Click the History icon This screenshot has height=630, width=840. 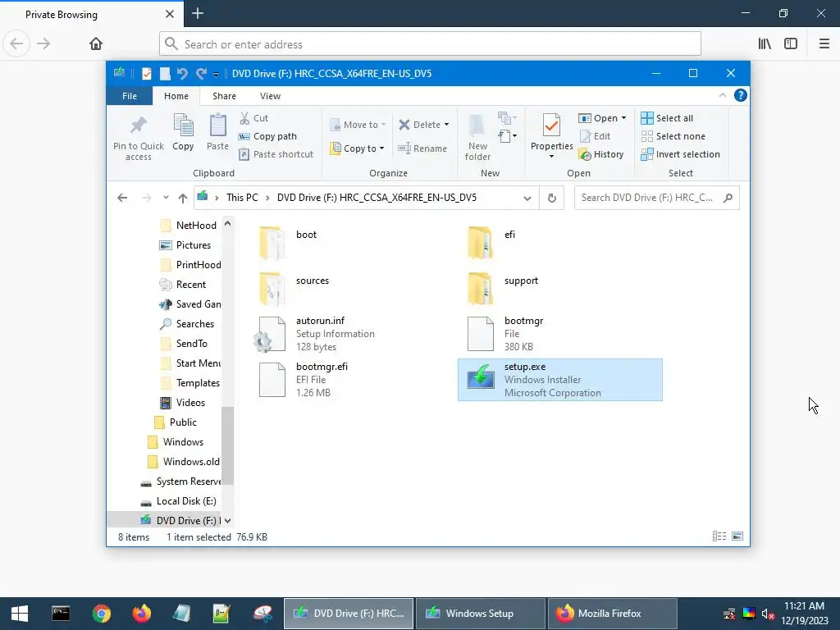[584, 154]
